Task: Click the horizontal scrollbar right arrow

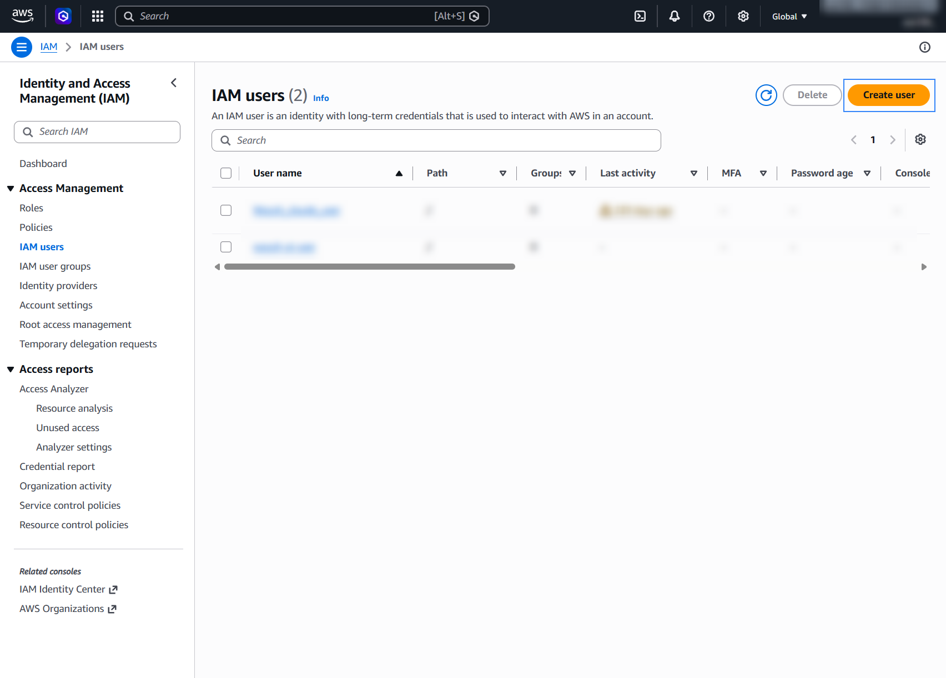Action: [924, 267]
